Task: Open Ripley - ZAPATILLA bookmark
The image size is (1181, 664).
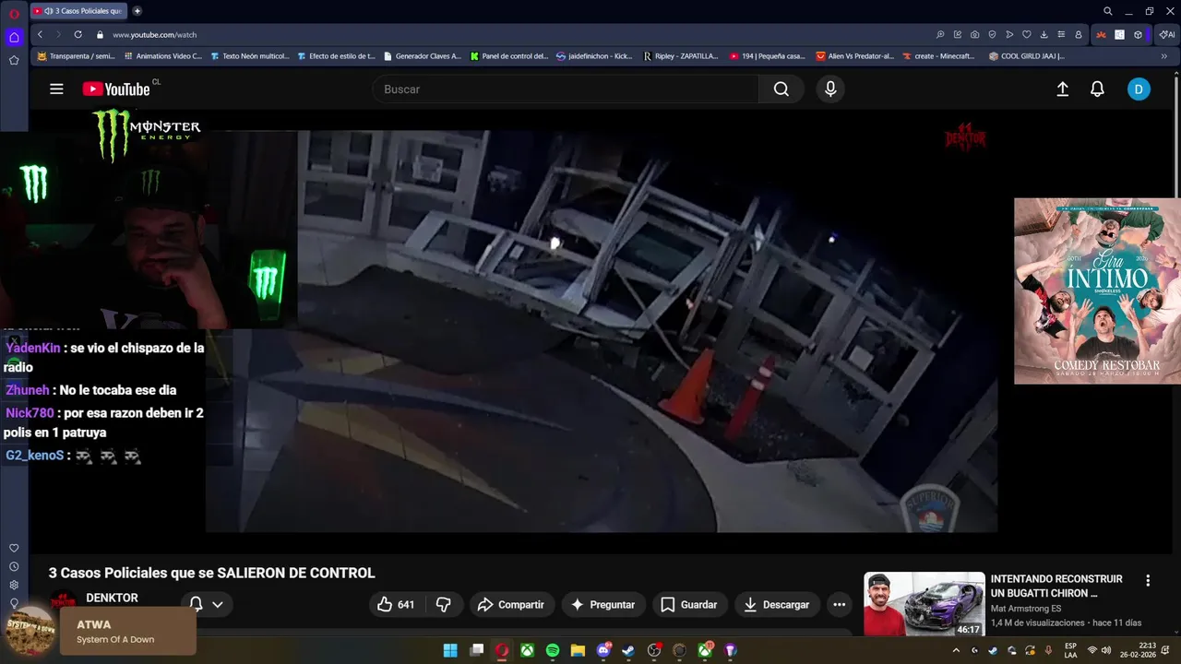Action: coord(680,56)
